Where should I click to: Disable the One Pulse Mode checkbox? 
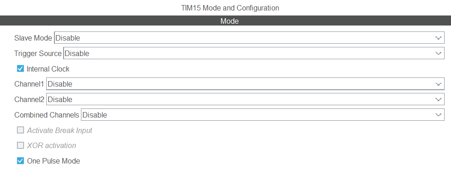[x=21, y=161]
